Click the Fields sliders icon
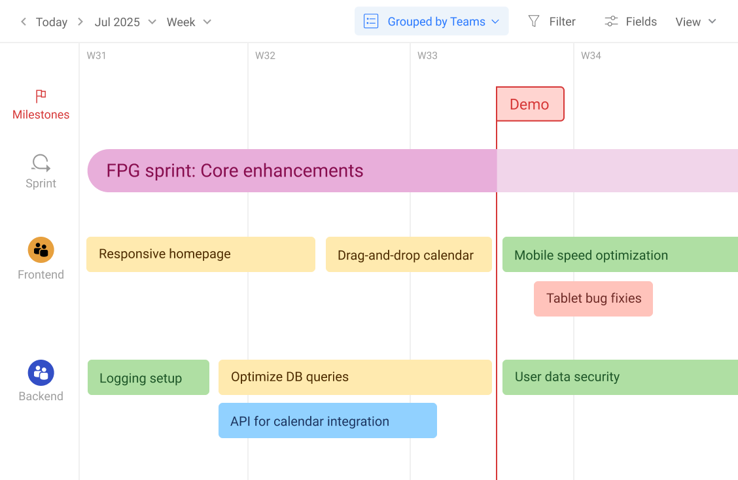The image size is (738, 480). tap(611, 22)
